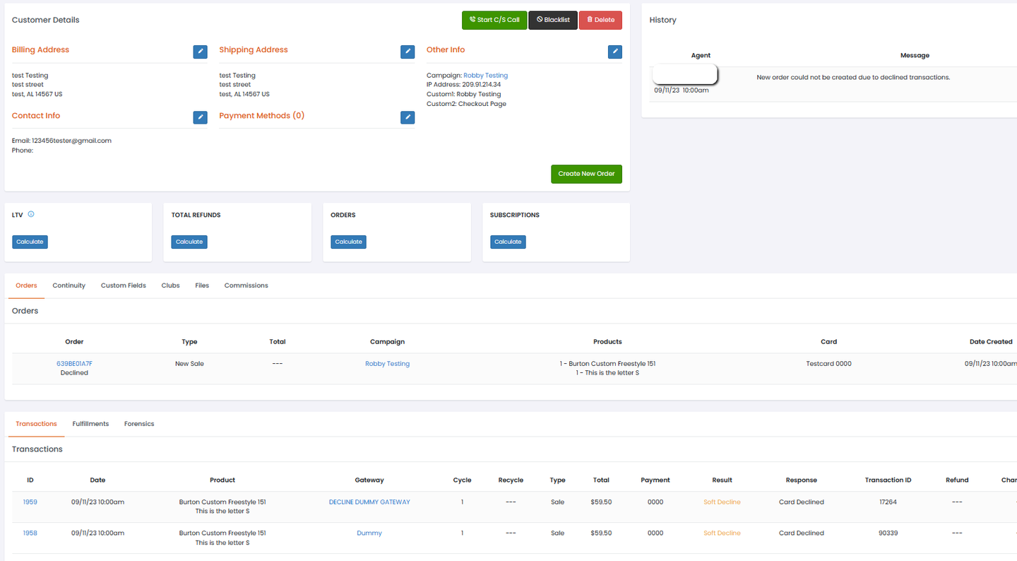1017x561 pixels.
Task: Click the LTV info circle icon
Action: [31, 214]
